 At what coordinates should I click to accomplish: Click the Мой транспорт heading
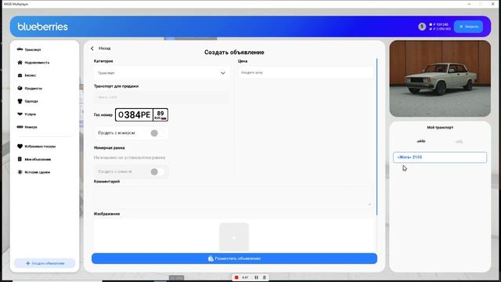[440, 127]
